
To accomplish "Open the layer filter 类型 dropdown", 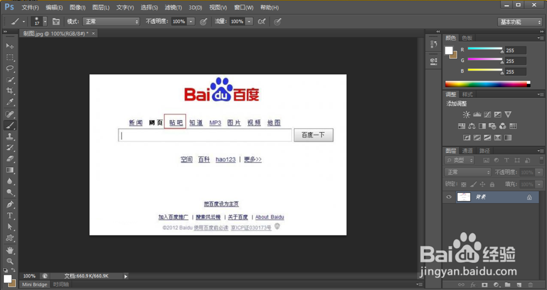I will [459, 161].
